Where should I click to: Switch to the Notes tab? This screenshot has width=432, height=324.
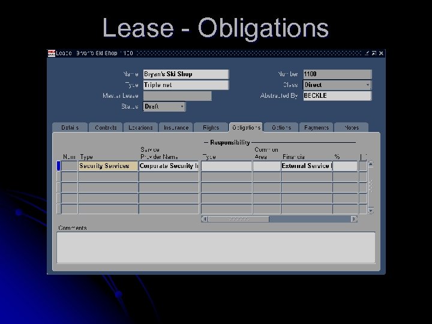[x=351, y=128]
